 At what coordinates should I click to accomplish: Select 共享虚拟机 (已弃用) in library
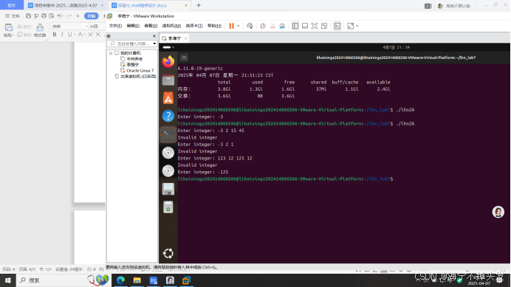(138, 77)
